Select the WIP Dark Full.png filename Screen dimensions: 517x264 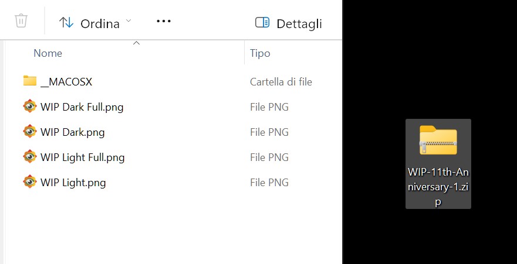pos(82,107)
